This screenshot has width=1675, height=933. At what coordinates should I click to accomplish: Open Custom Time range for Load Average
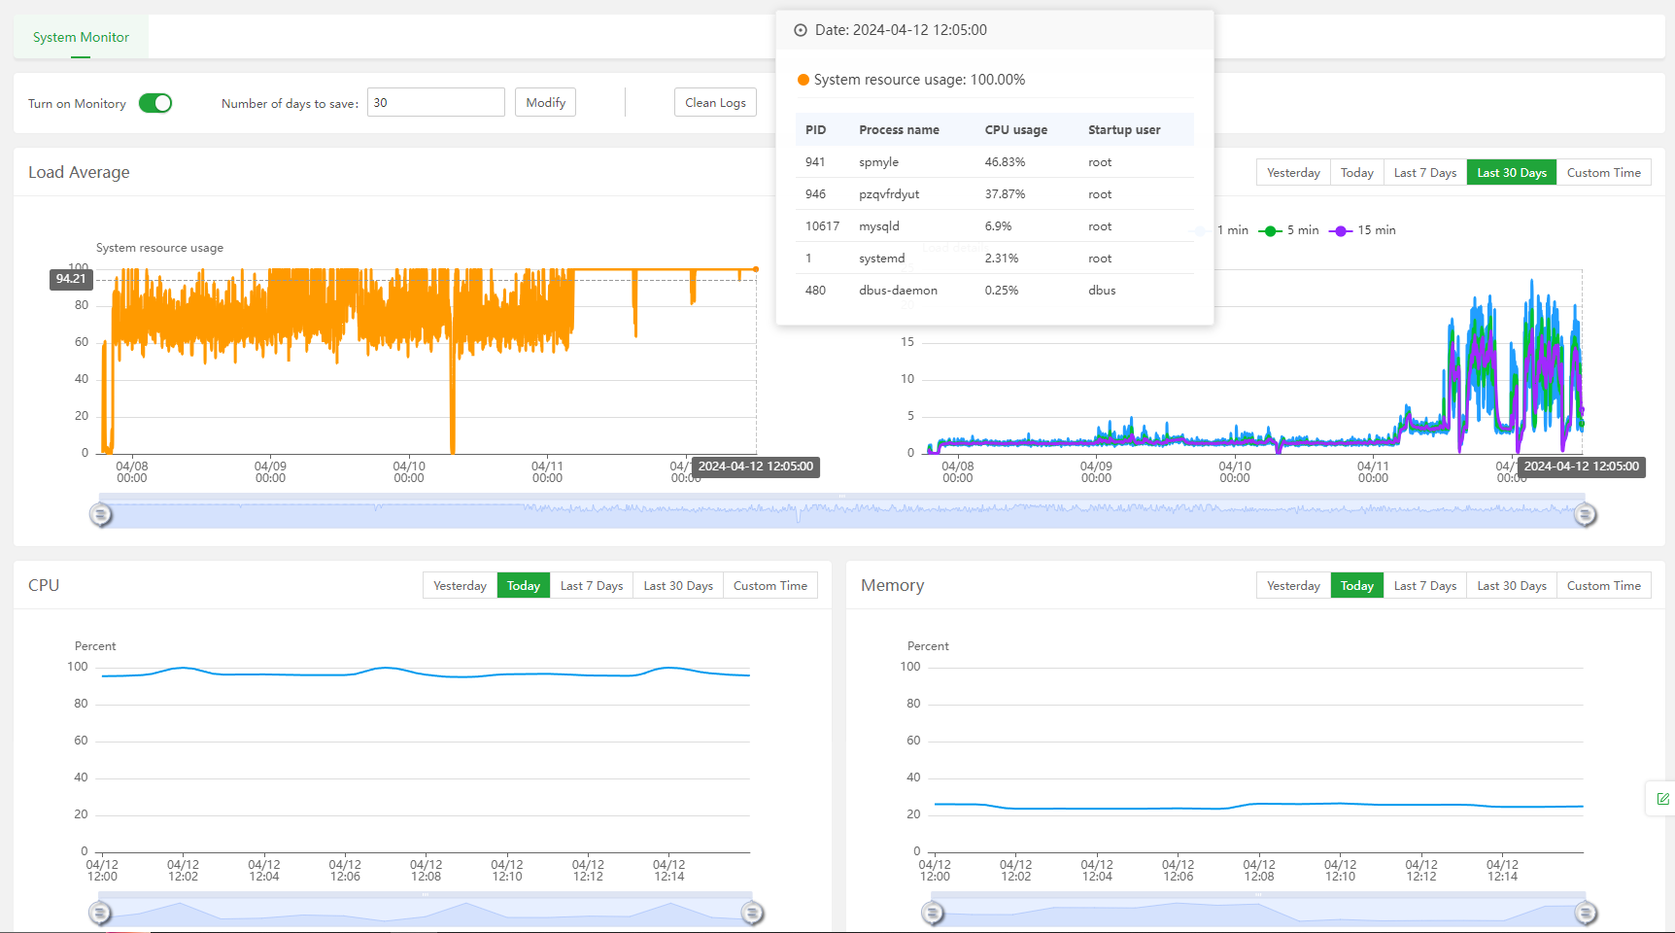[1603, 173]
